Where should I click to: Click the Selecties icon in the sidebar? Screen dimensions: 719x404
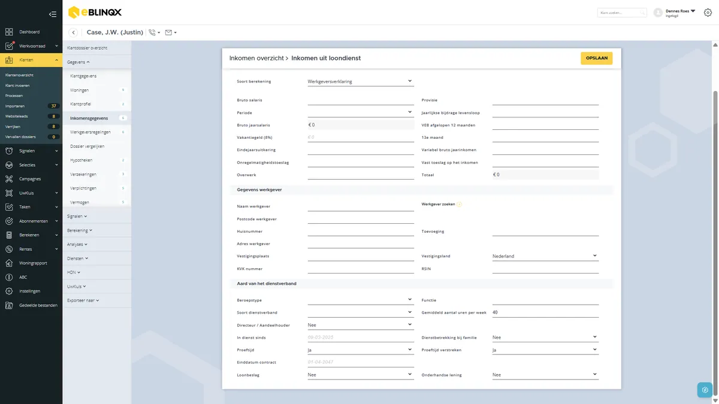9,165
